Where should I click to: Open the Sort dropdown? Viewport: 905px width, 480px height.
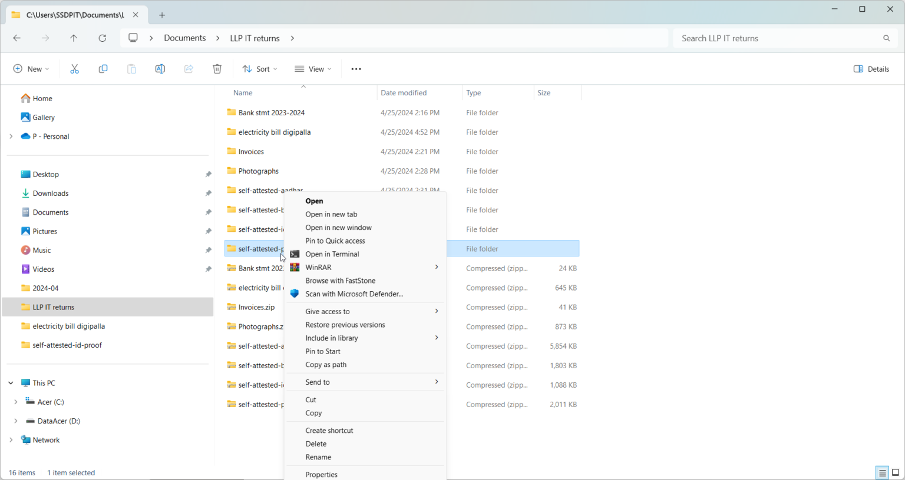[259, 69]
